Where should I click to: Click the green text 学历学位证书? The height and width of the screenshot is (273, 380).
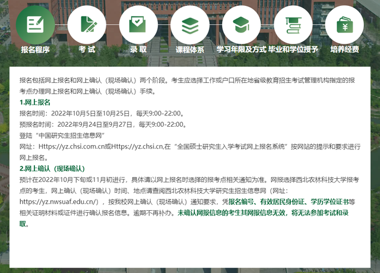click(330, 202)
